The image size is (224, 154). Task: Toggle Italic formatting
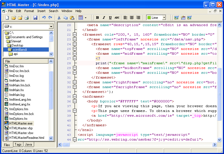(104, 18)
